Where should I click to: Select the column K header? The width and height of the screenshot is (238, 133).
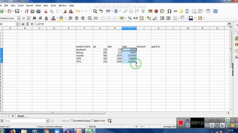point(158,28)
